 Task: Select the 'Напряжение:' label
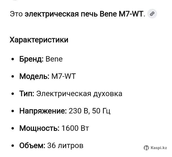(x=43, y=111)
